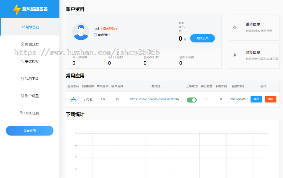The image size is (283, 178).
Task: Click the 删除 button for 云打包
Action: point(270,99)
